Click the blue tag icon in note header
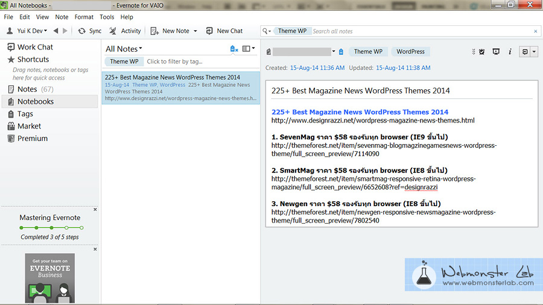This screenshot has height=305, width=543. pyautogui.click(x=341, y=52)
